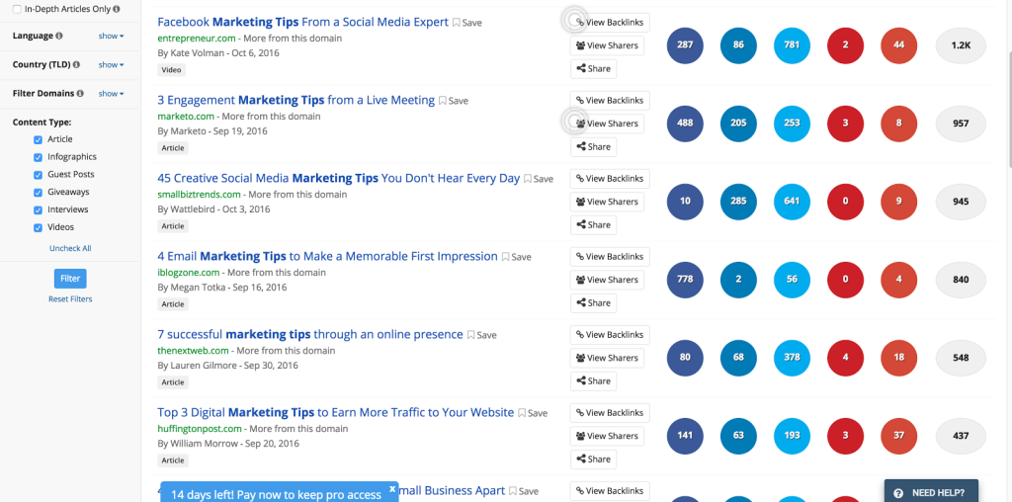Click the 437 total shares bubble
The image size is (1012, 502).
pos(961,436)
